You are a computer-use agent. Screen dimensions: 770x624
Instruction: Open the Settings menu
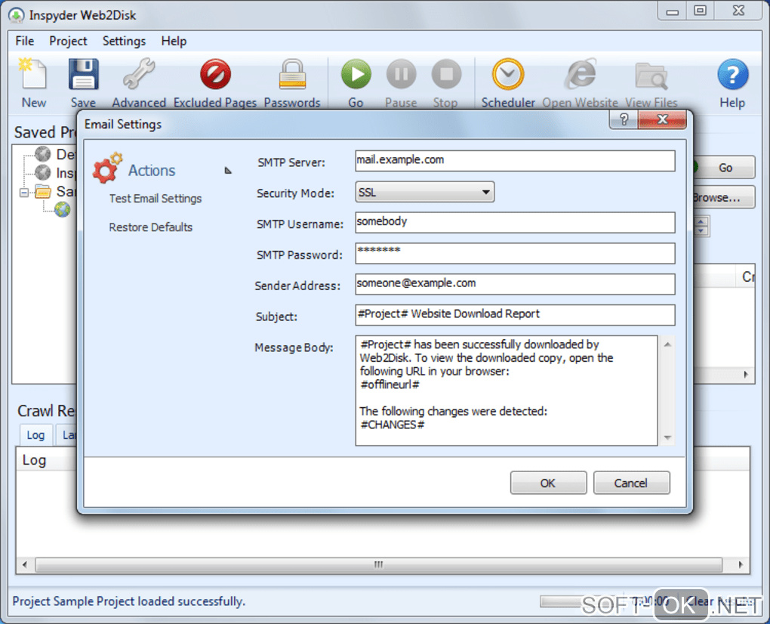pyautogui.click(x=124, y=41)
